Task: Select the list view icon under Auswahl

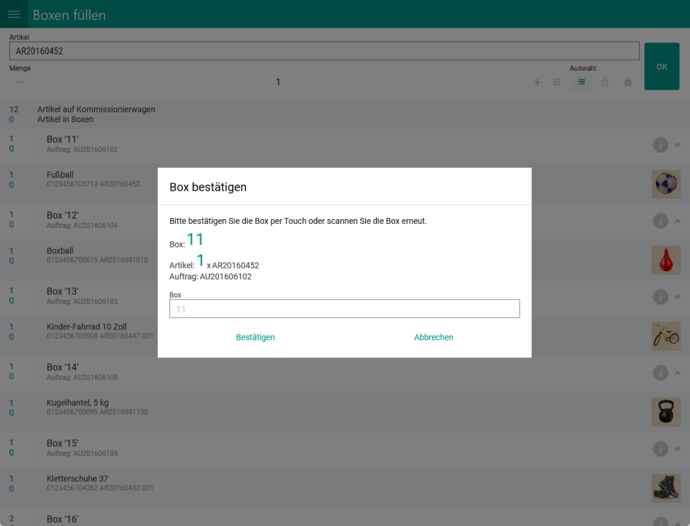Action: 581,82
